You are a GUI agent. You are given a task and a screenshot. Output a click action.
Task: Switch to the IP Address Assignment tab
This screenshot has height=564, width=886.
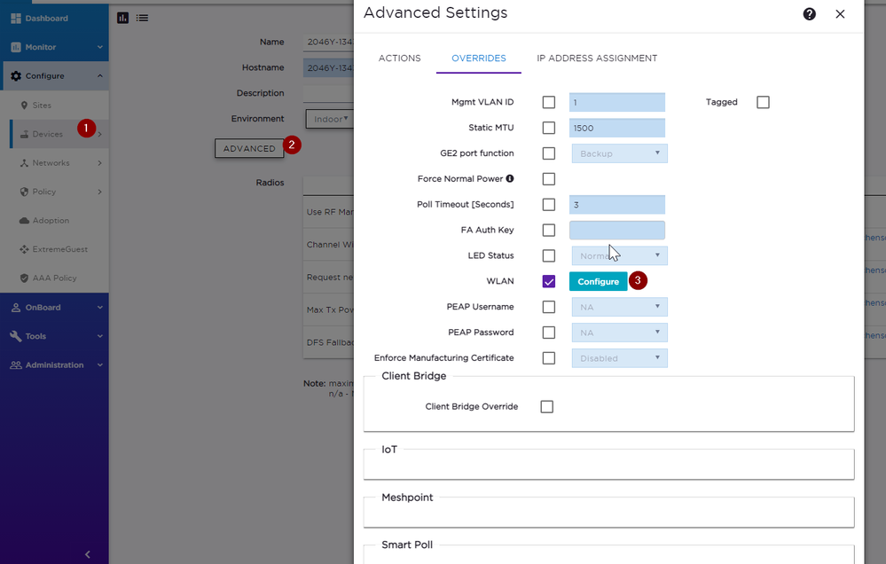click(597, 59)
